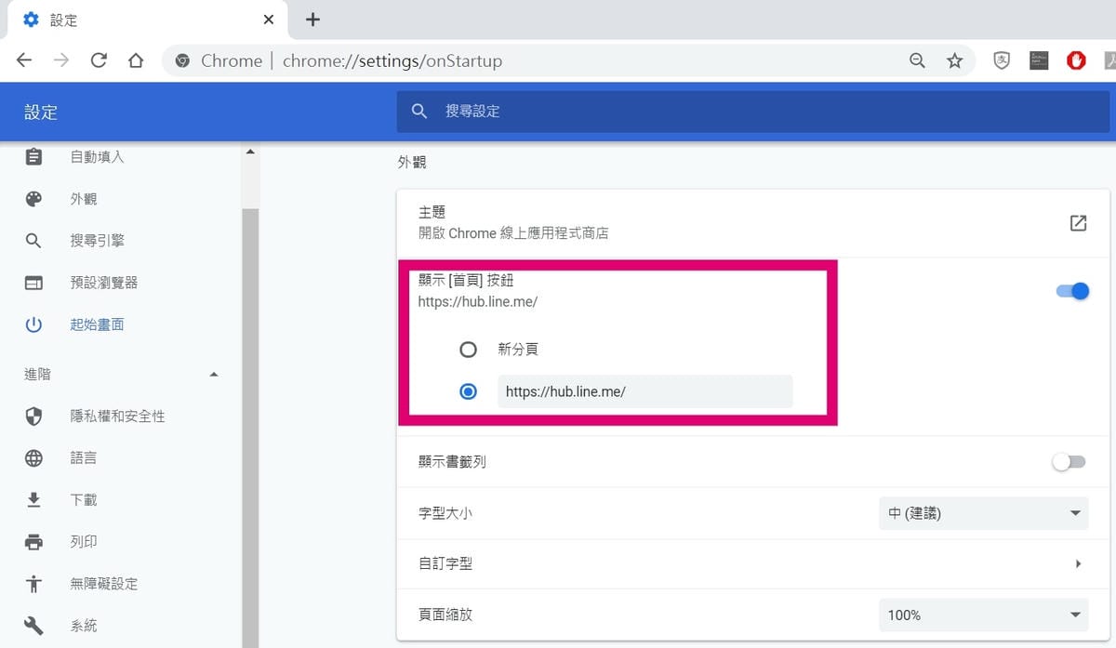
Task: Click the gear icon on the 設定 tab
Action: pyautogui.click(x=31, y=19)
